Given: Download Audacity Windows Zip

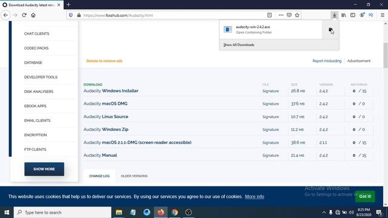Looking at the screenshot, I should [106, 129].
